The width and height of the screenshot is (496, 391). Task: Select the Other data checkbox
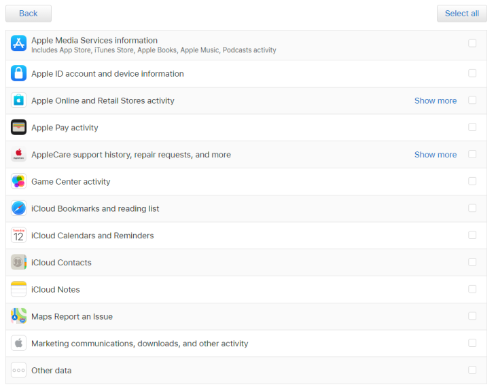pyautogui.click(x=472, y=370)
